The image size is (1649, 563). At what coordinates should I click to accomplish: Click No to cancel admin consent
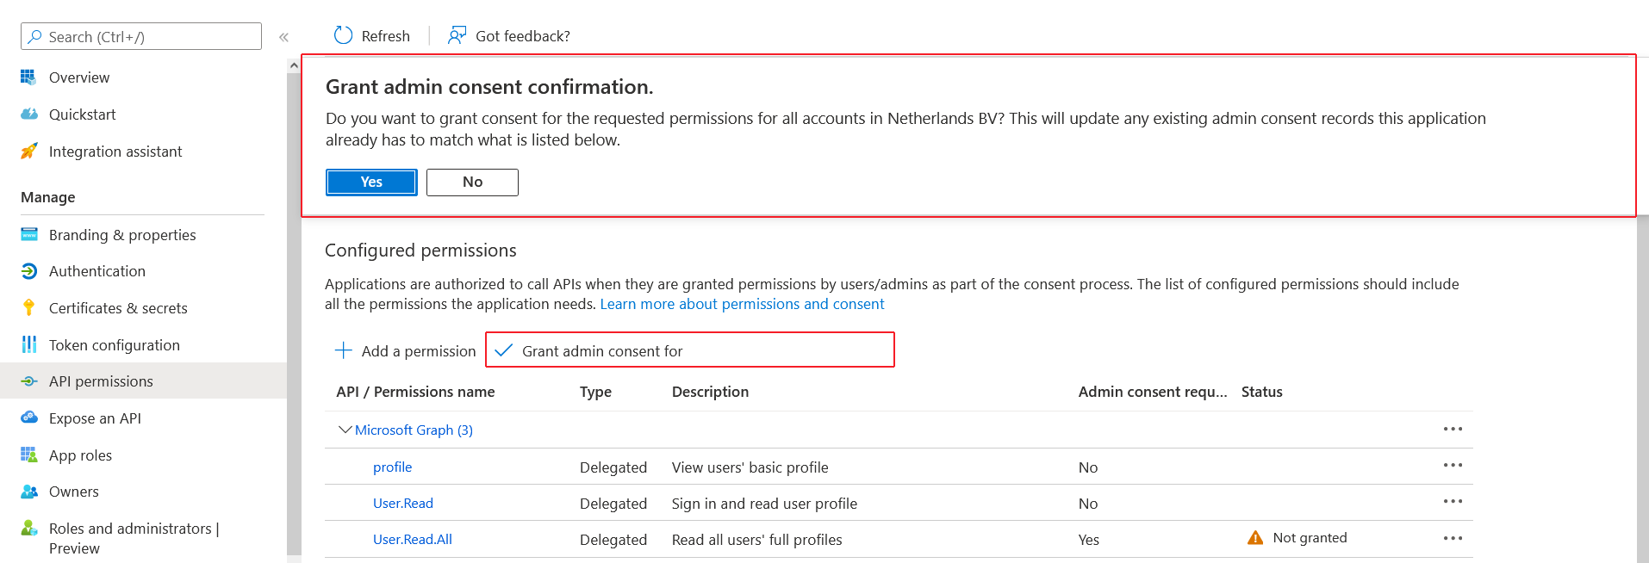coord(472,183)
